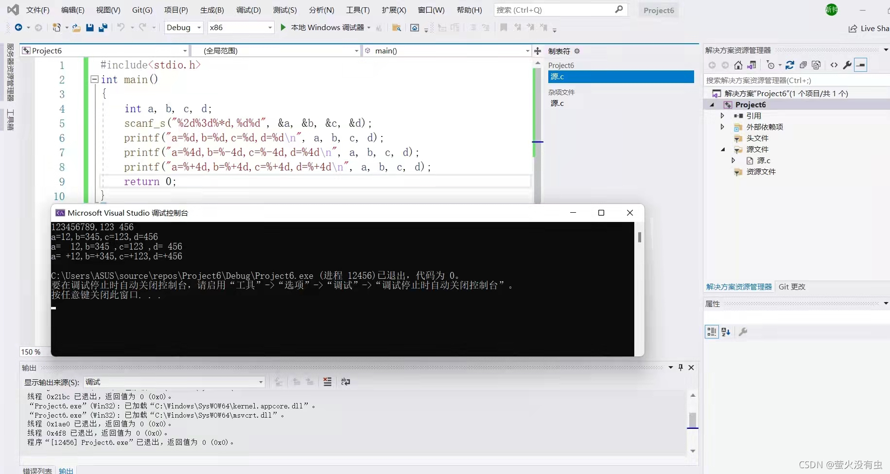Click the view code icon in Solution Explorer
This screenshot has height=474, width=890.
tap(834, 65)
